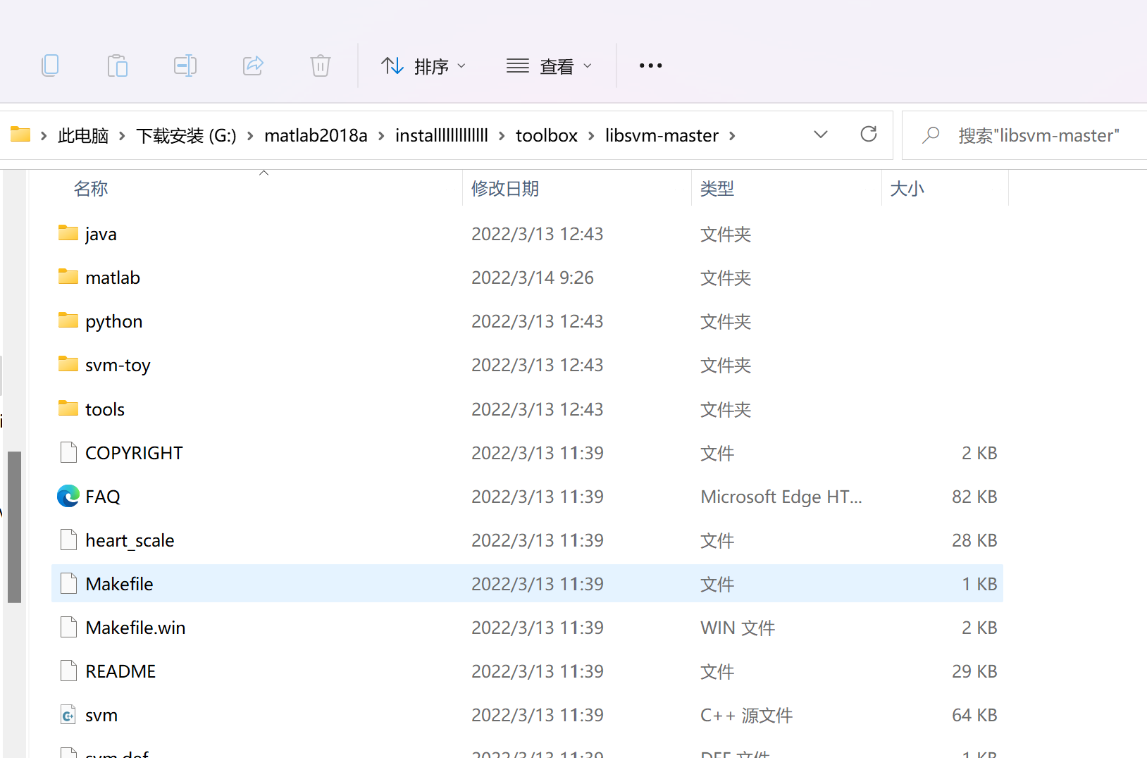Open the java folder icon

(x=68, y=233)
